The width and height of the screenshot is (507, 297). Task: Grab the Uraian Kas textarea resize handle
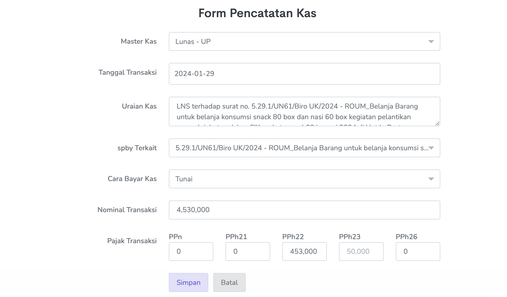(437, 123)
